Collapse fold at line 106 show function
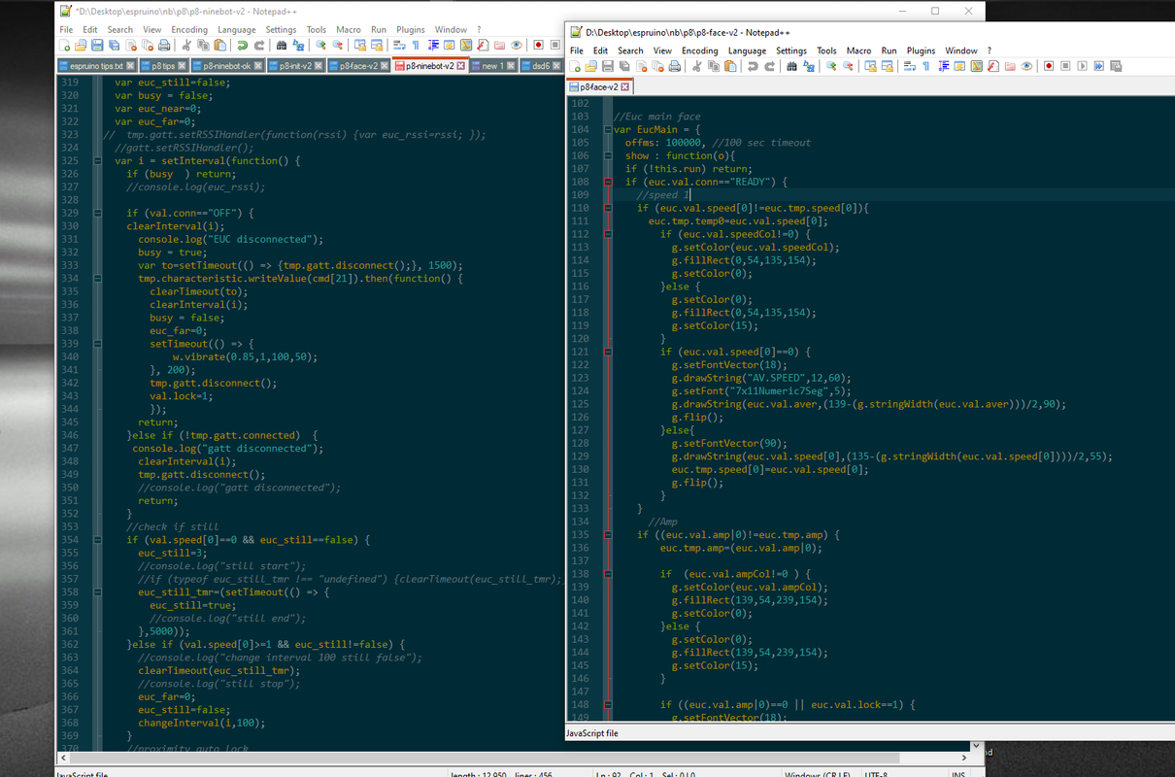The width and height of the screenshot is (1175, 777). click(x=608, y=155)
